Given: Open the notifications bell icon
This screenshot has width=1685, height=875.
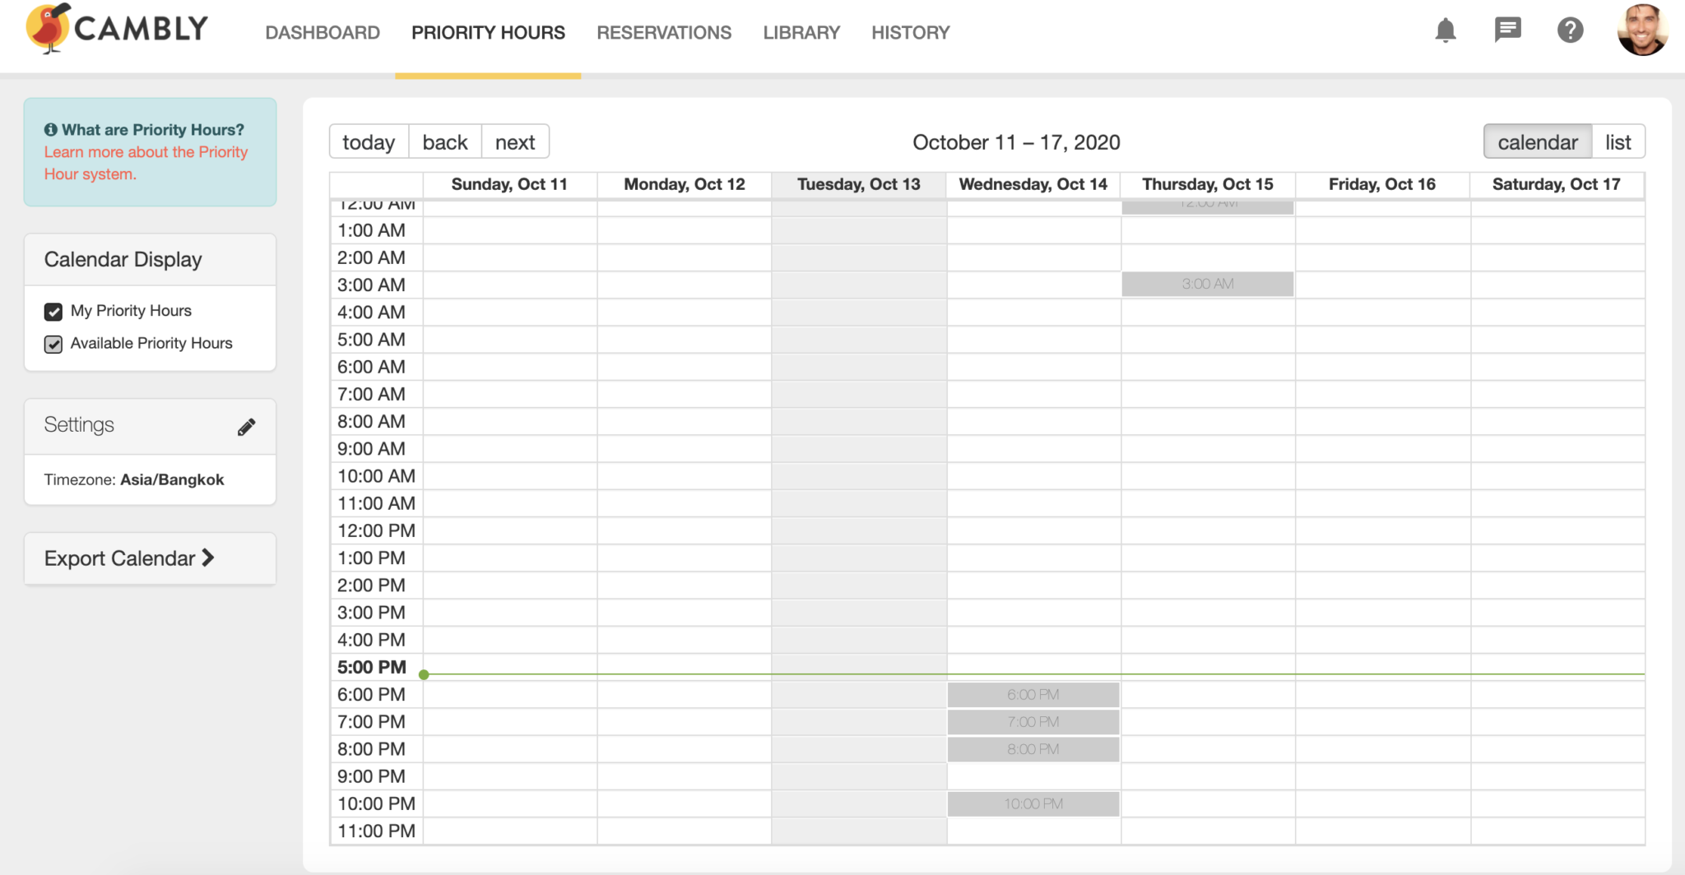Looking at the screenshot, I should 1445,31.
